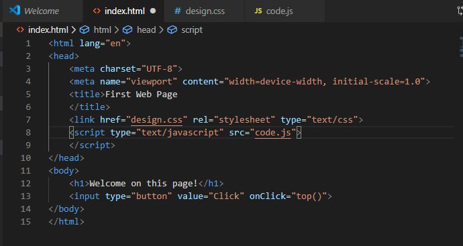Screen dimensions: 463x246
Task: Open the script breadcrumb segment
Action: [192, 29]
